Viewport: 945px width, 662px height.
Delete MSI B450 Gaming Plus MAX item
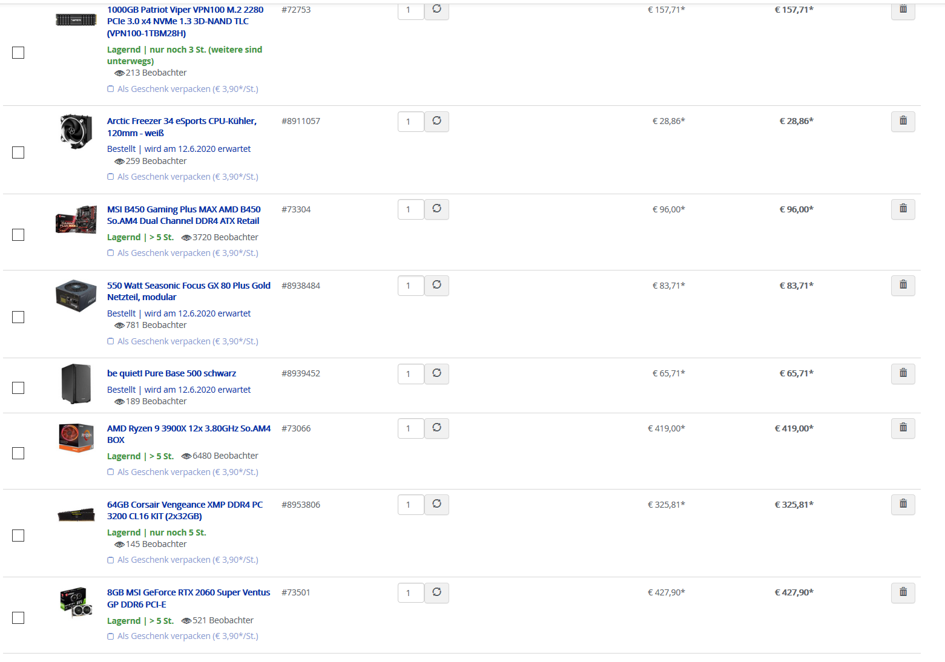pos(903,209)
